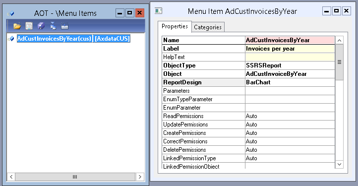Click the save all (stacked disks) toolbar icon
Image resolution: width=358 pixels, height=186 pixels.
pyautogui.click(x=41, y=26)
